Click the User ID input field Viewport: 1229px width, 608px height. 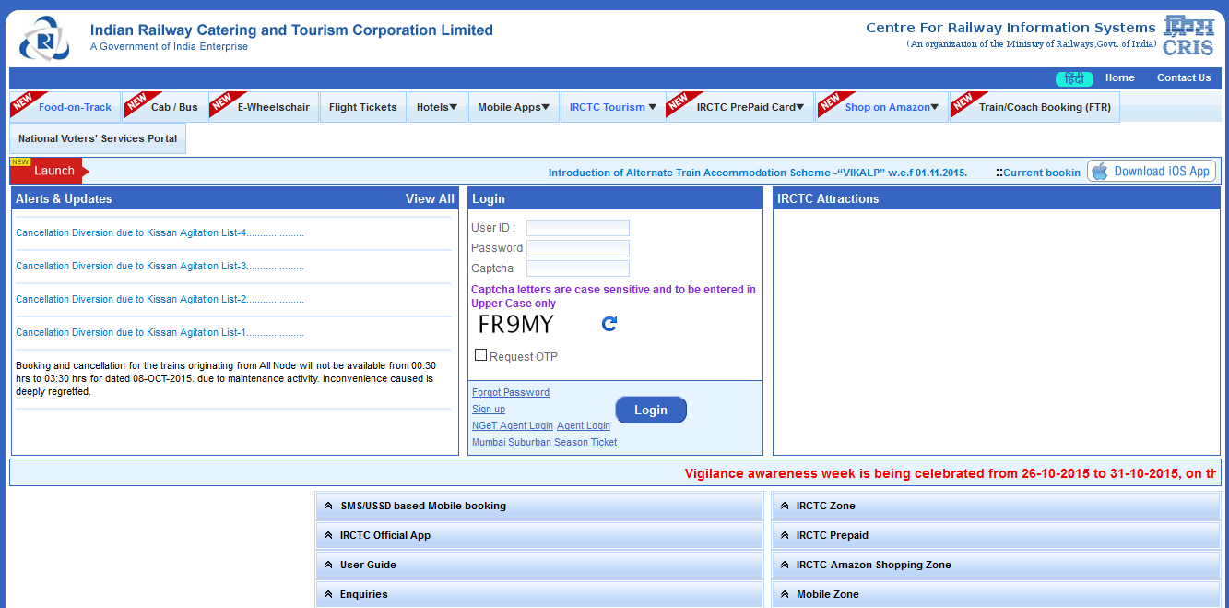577,228
